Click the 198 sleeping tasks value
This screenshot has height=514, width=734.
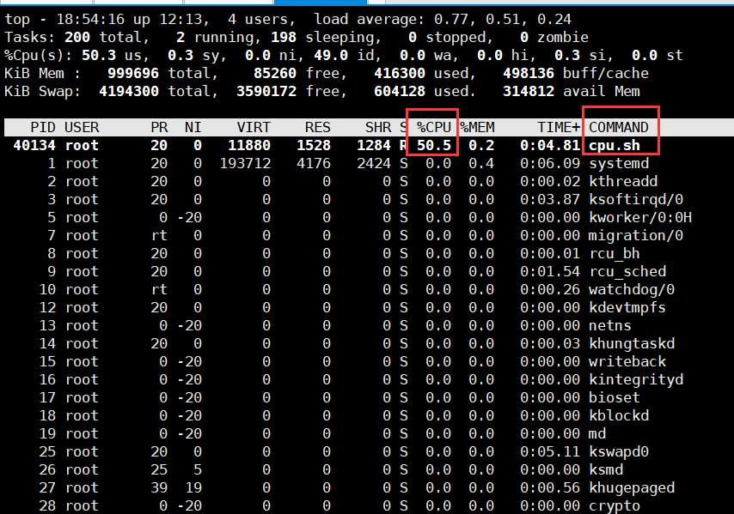click(x=284, y=37)
